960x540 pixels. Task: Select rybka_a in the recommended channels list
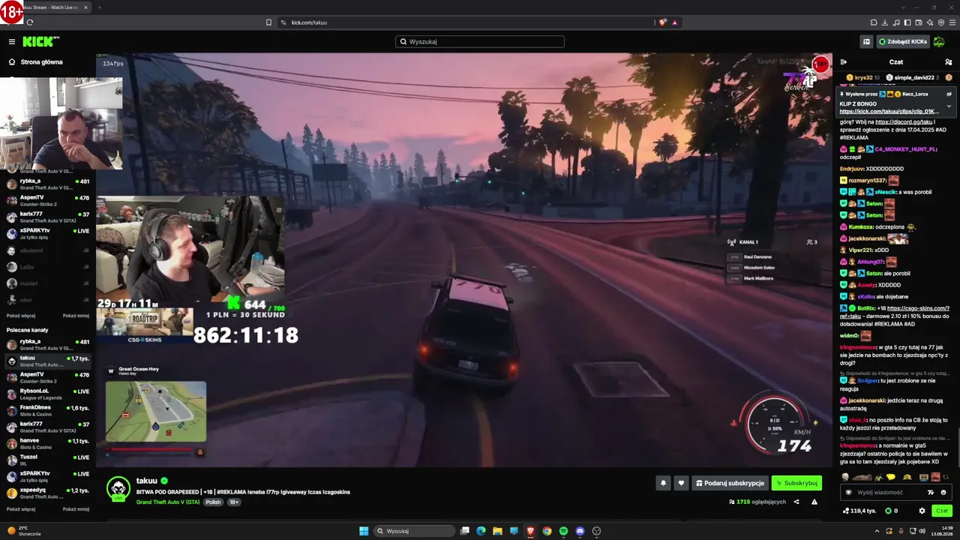48,344
